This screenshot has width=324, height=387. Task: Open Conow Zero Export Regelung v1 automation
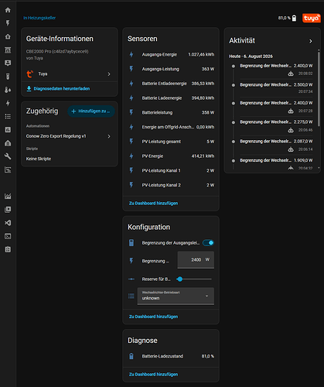(70, 136)
